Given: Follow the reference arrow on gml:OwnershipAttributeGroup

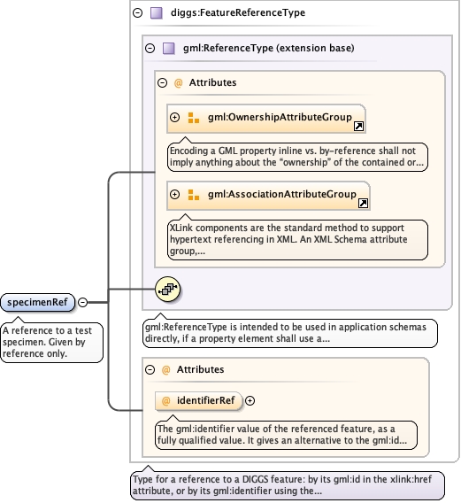Looking at the screenshot, I should 358,127.
